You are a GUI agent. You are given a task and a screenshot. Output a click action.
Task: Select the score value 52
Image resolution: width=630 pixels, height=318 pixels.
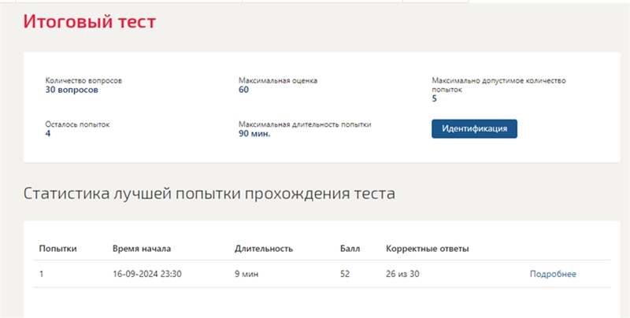click(x=345, y=274)
